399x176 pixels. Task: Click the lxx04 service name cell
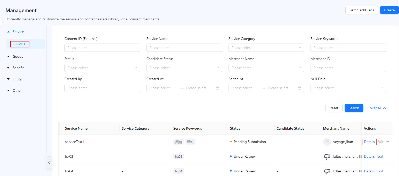tap(69, 171)
